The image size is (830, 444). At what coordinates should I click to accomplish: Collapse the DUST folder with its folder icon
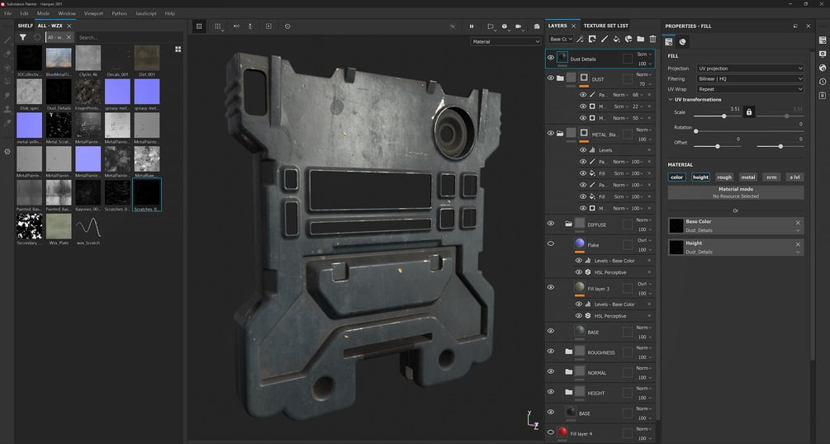[560, 78]
